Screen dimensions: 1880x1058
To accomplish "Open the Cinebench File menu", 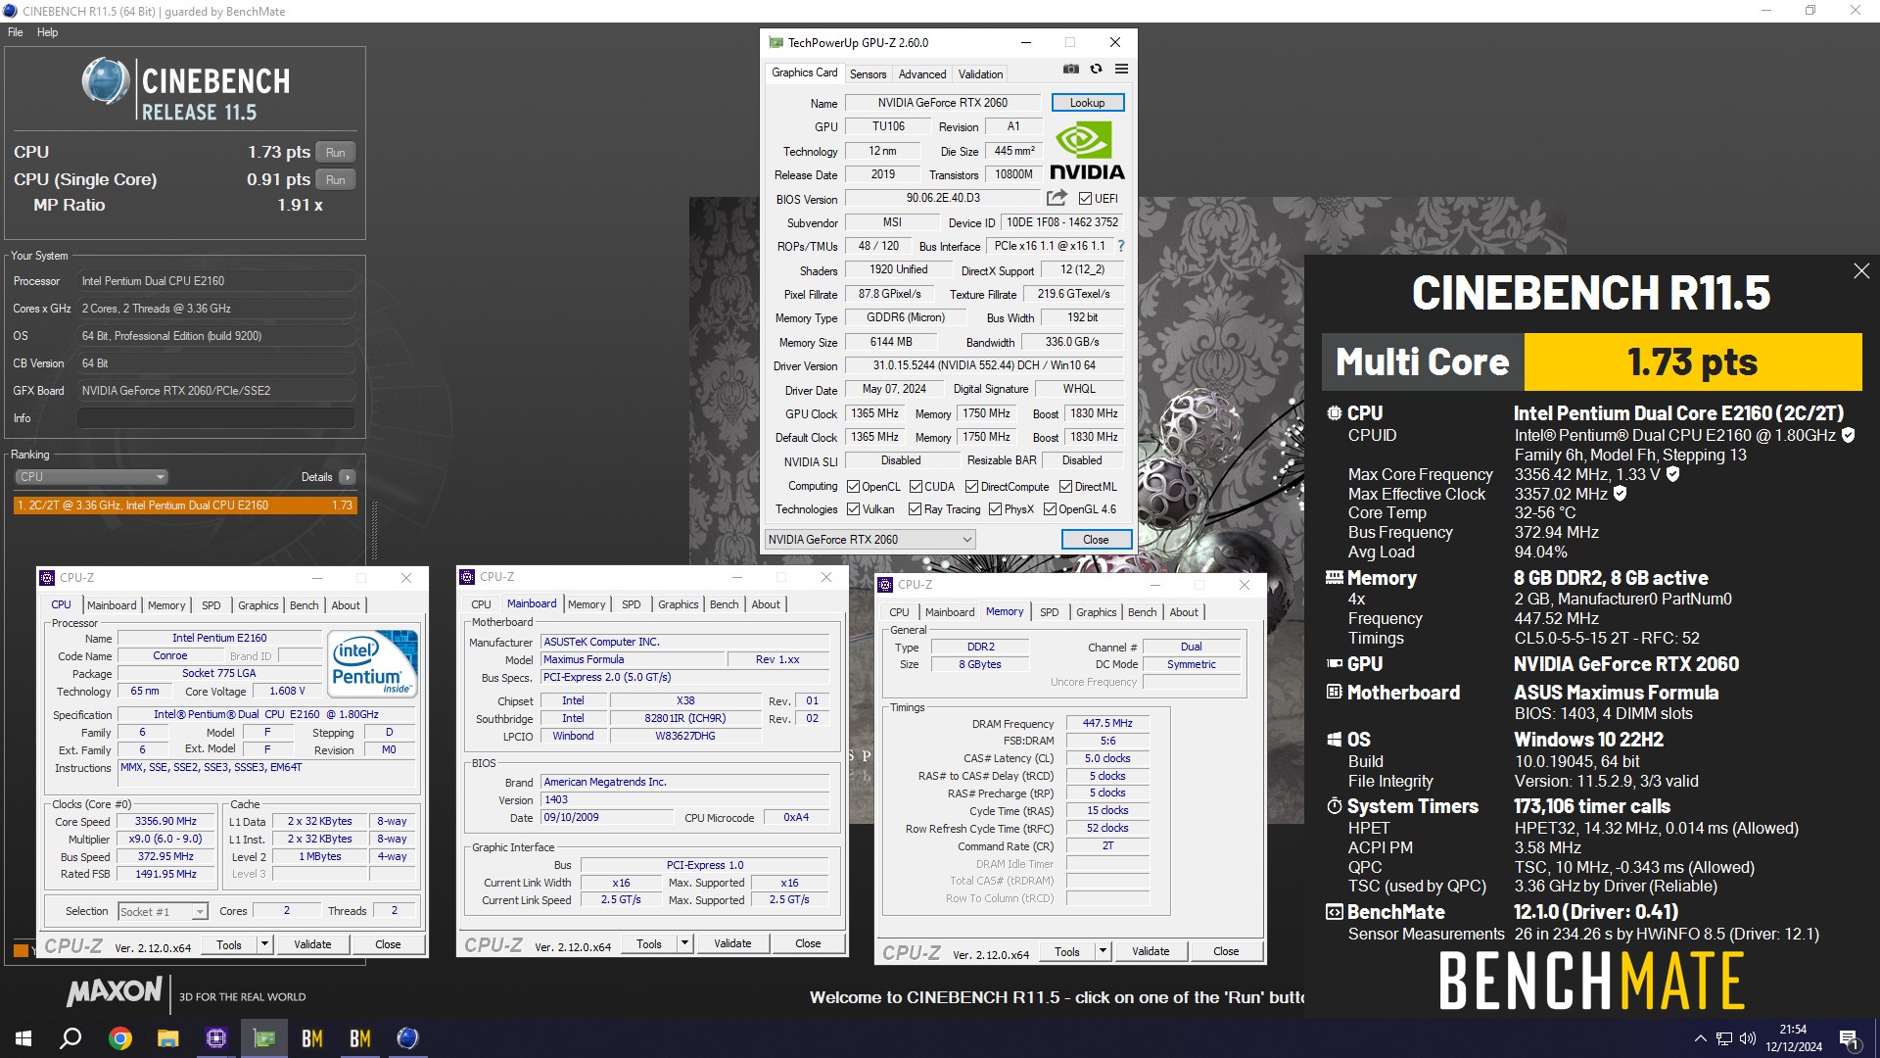I will (16, 32).
